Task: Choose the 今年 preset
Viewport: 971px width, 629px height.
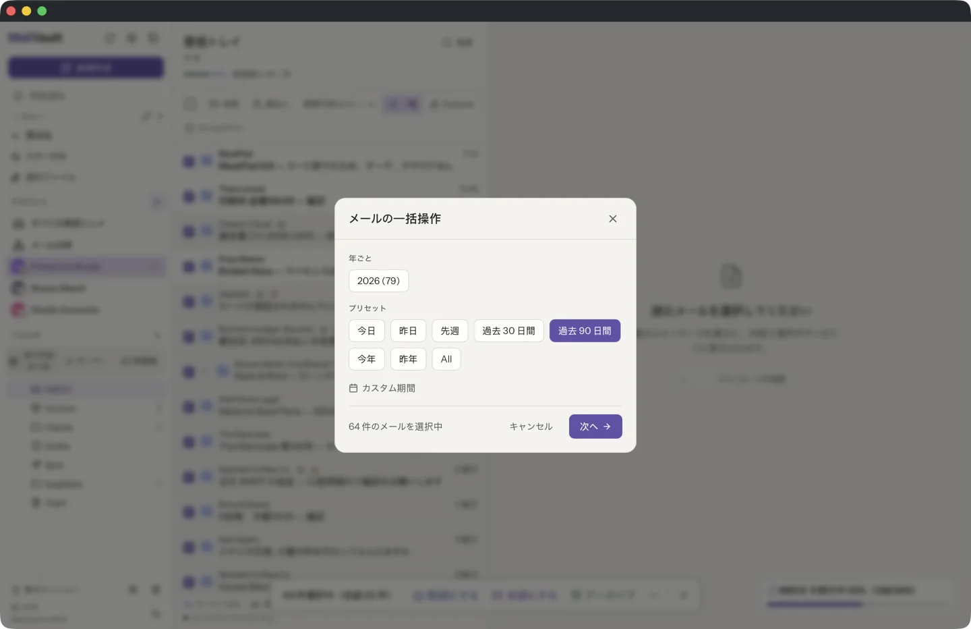Action: [x=367, y=359]
